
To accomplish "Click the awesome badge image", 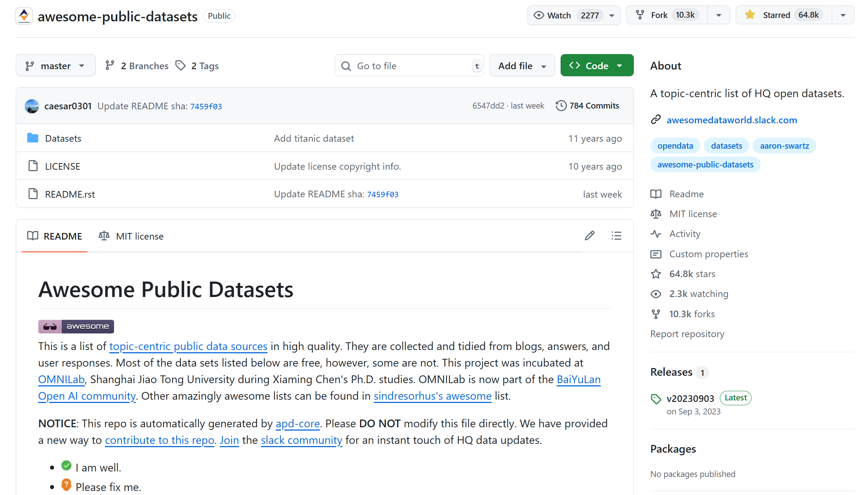I will (76, 326).
